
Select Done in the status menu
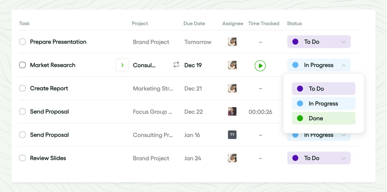(323, 118)
